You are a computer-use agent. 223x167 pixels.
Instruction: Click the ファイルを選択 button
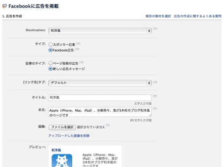[x=62, y=127]
